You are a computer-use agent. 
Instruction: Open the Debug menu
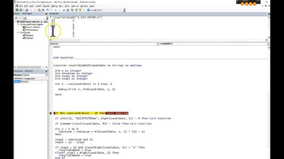54,6
